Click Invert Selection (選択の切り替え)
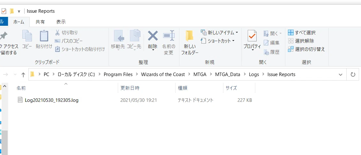This screenshot has height=155, width=361. pyautogui.click(x=306, y=49)
